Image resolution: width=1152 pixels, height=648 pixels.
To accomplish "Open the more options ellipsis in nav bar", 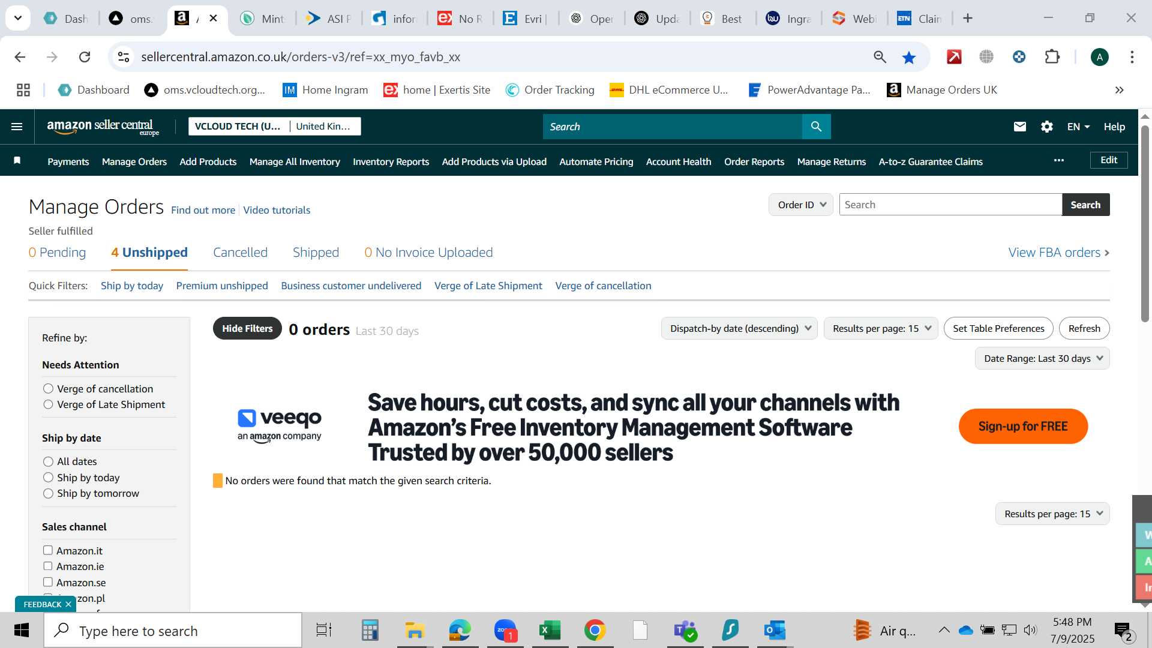I will (x=1058, y=160).
